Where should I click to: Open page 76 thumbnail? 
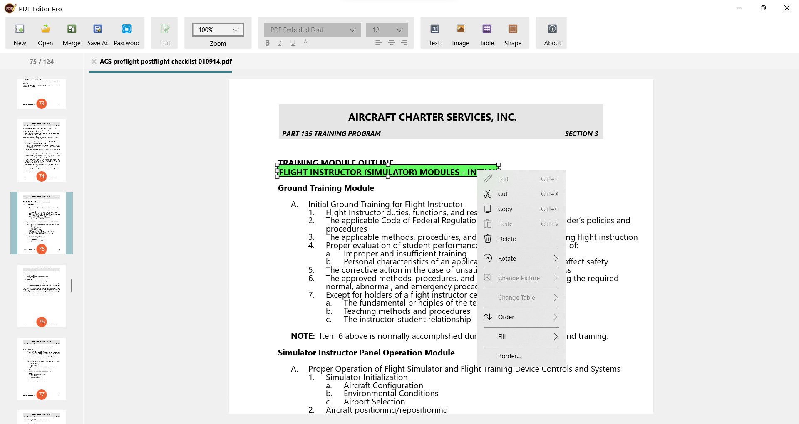point(42,296)
